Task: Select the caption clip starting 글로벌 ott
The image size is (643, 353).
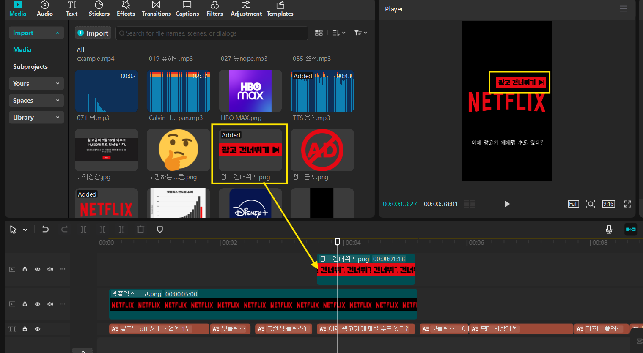Action: click(x=159, y=329)
